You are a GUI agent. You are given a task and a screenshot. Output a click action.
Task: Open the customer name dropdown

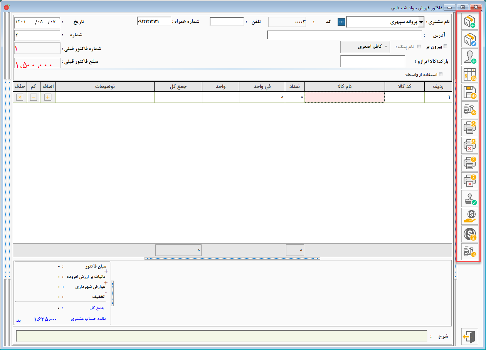coord(421,22)
